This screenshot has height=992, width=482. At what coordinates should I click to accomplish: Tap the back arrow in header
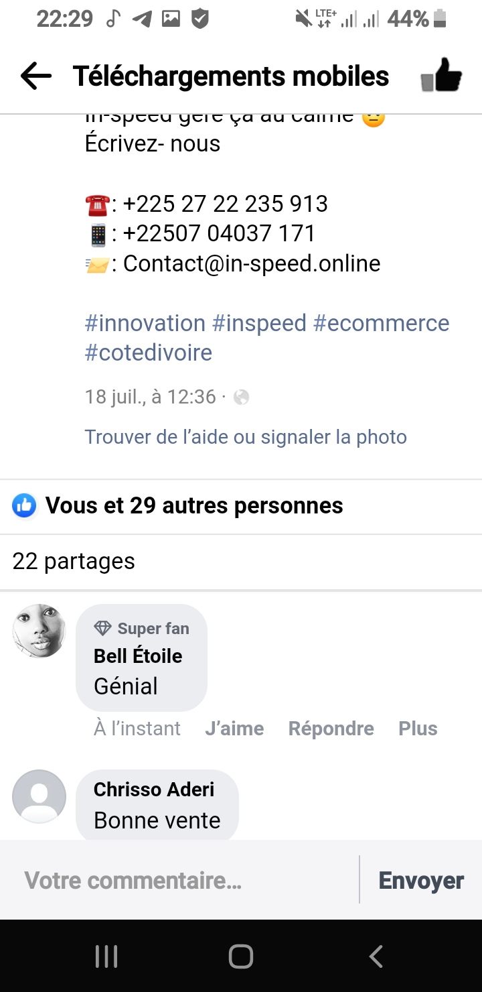36,76
